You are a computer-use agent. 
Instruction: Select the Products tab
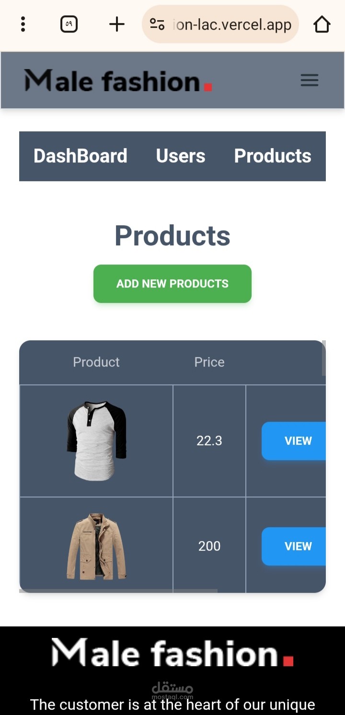[x=273, y=156]
